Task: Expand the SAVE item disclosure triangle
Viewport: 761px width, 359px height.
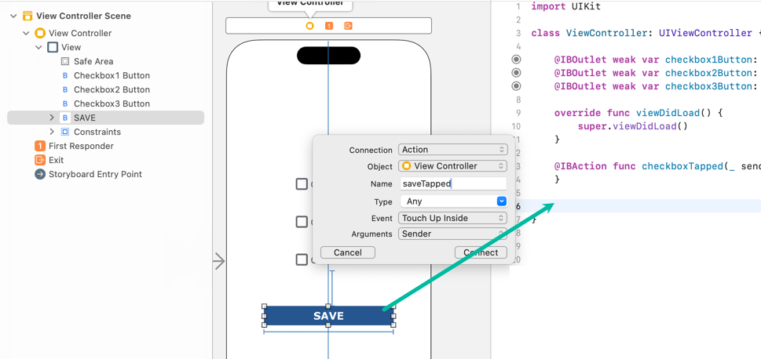Action: pos(52,118)
